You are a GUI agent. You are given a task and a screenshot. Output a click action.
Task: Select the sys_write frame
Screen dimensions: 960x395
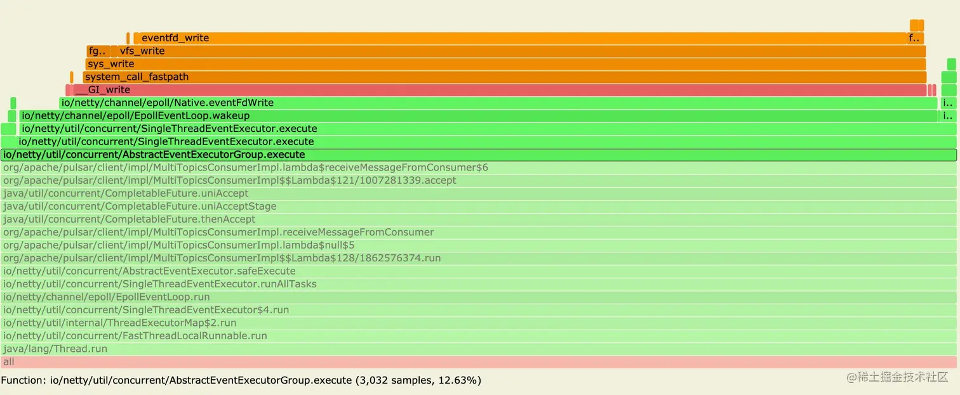tap(505, 64)
